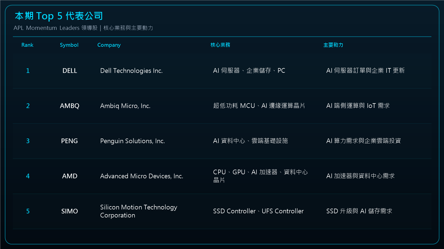
Task: Click the 主要動力 column header
Action: [333, 45]
